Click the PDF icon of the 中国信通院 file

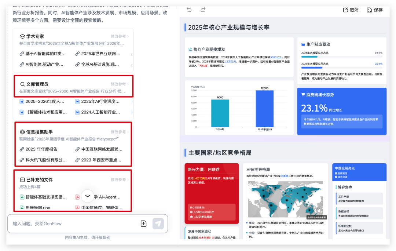tap(77, 207)
